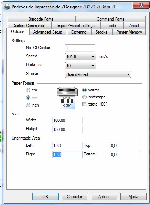The width and height of the screenshot is (150, 205).
Task: Select the Options tab
Action: click(17, 31)
